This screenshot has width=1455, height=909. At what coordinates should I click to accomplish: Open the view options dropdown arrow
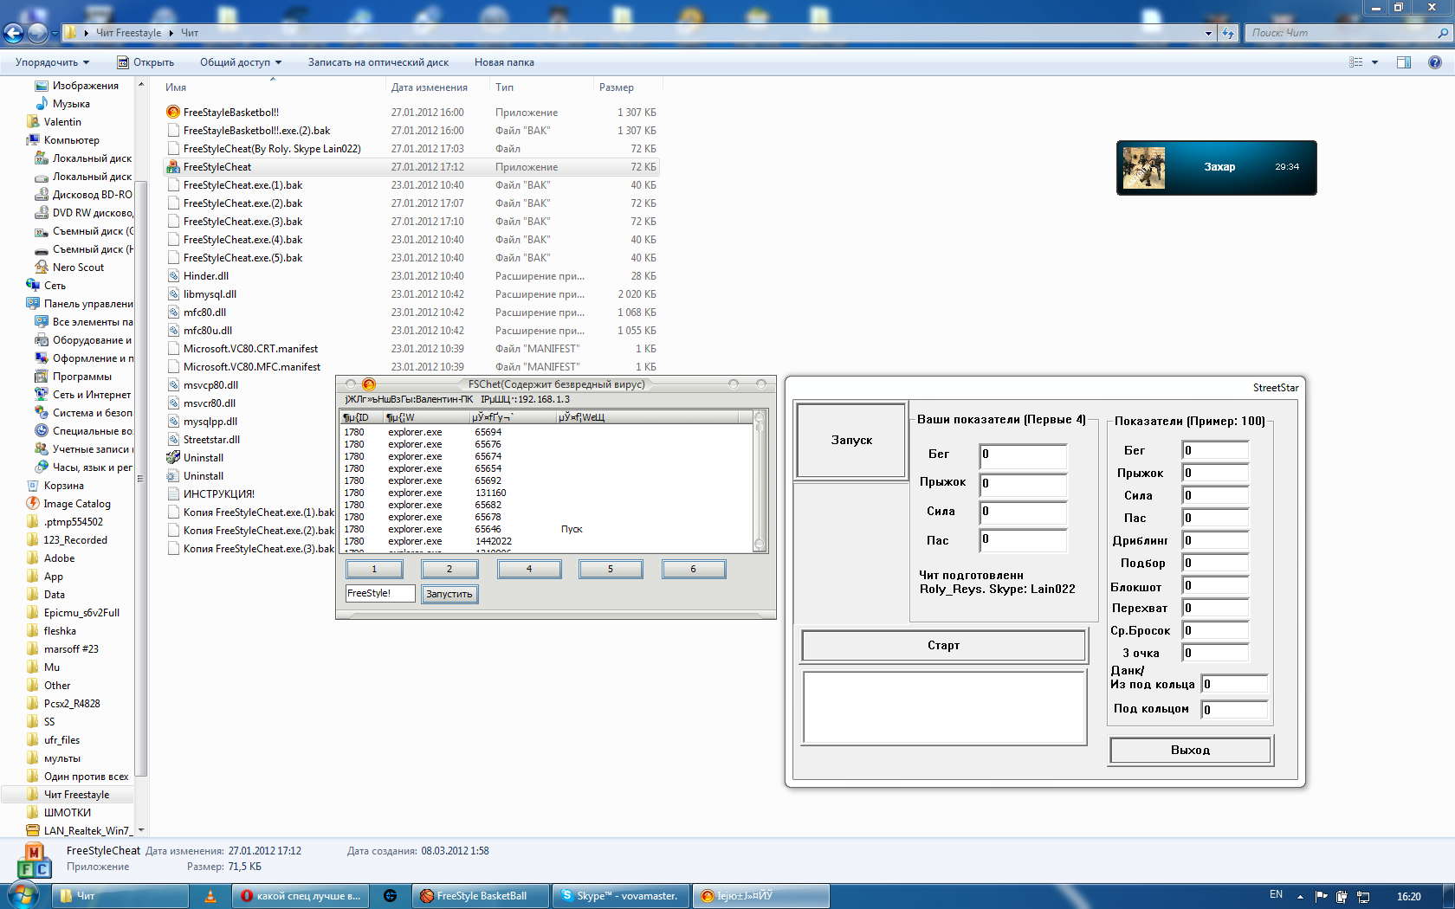(x=1374, y=62)
